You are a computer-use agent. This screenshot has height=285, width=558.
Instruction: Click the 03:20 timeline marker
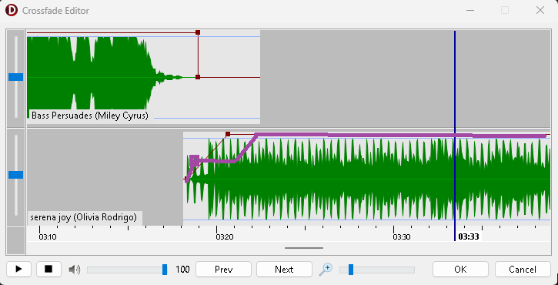(x=225, y=237)
